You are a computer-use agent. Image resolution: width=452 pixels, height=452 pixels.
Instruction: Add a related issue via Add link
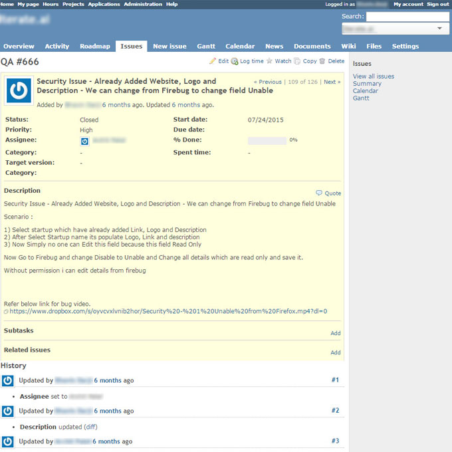[336, 352]
